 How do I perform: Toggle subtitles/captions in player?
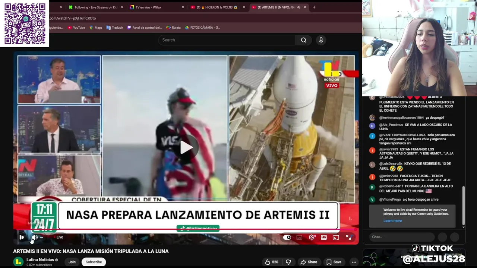pos(299,237)
